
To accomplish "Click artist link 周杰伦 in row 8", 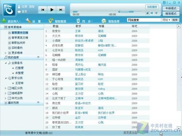I will pyautogui.click(x=79, y=65).
